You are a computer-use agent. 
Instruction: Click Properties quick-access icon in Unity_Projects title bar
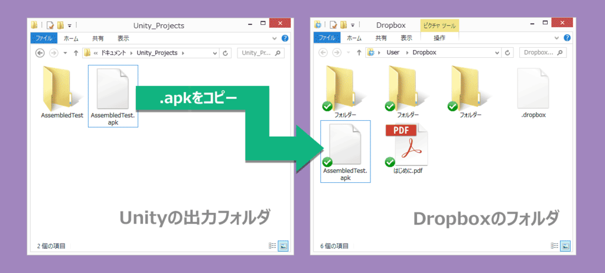50,25
